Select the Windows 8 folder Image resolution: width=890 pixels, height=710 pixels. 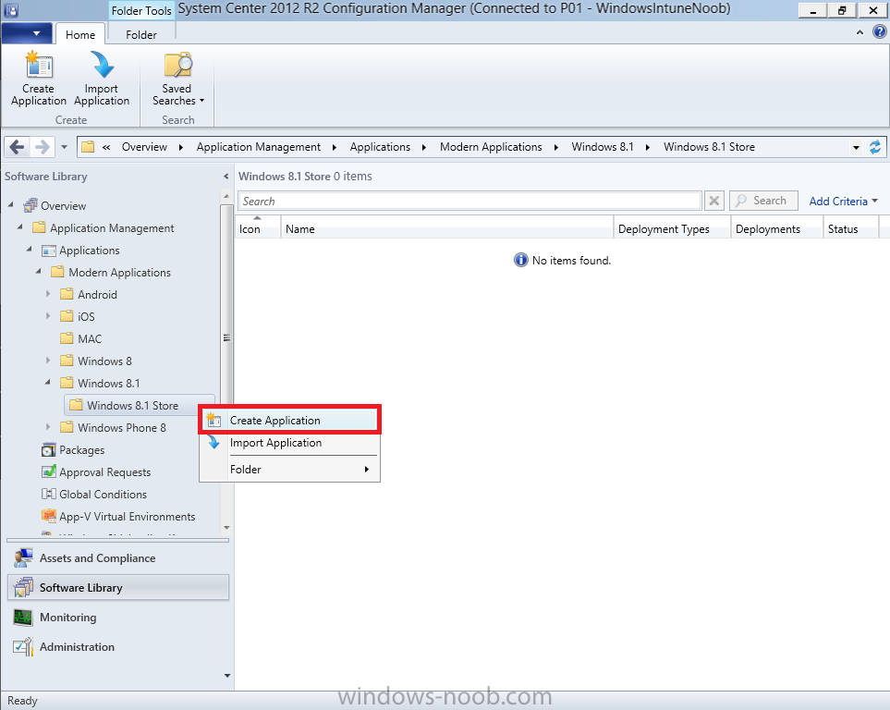(104, 361)
